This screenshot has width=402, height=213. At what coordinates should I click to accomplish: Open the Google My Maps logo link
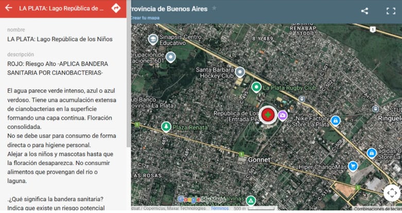point(202,200)
